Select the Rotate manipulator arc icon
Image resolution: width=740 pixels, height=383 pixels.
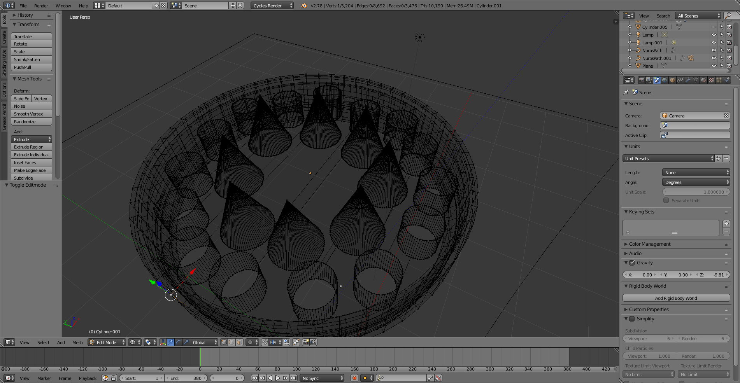(178, 342)
